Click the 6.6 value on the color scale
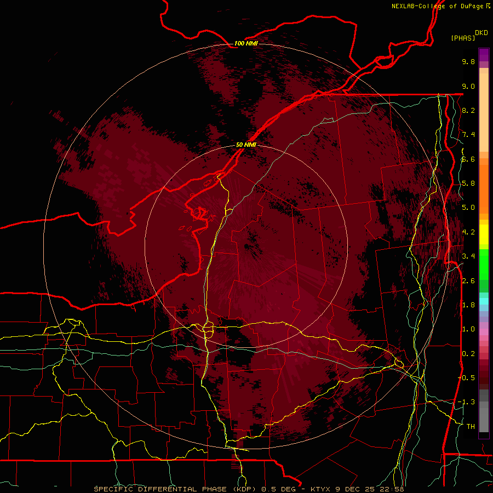 coord(468,159)
